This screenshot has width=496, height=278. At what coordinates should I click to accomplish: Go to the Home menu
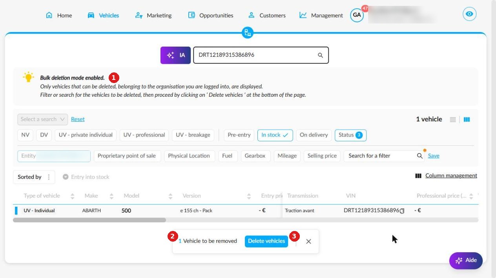coord(59,15)
